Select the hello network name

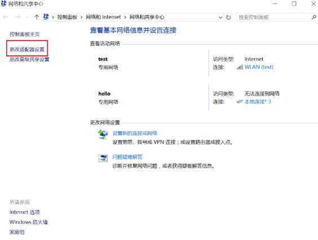(104, 94)
